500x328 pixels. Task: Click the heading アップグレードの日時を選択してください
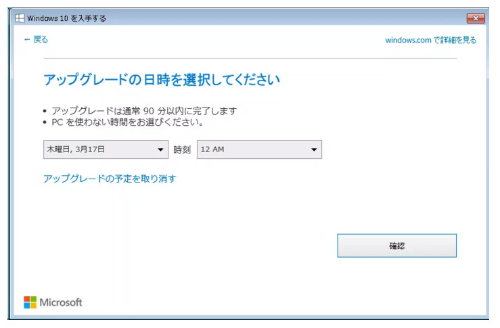(x=162, y=79)
